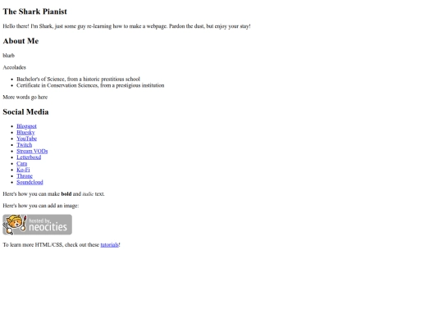This screenshot has width=443, height=332.
Task: Click the Cara link
Action: pyautogui.click(x=22, y=163)
